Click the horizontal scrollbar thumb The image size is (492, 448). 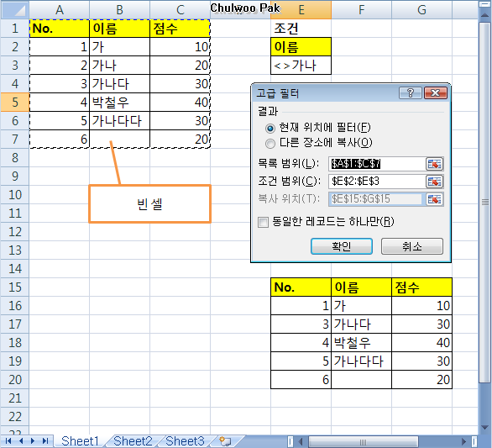[363, 441]
